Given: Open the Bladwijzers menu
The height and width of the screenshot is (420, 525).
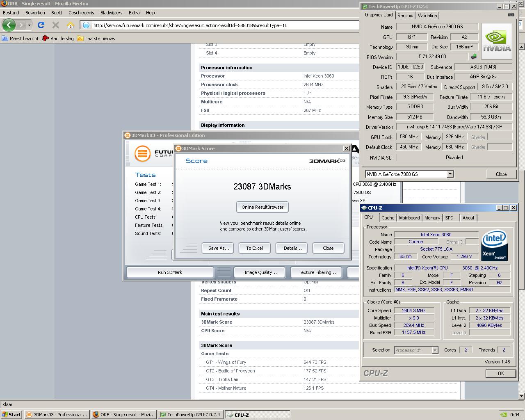Looking at the screenshot, I should 112,13.
